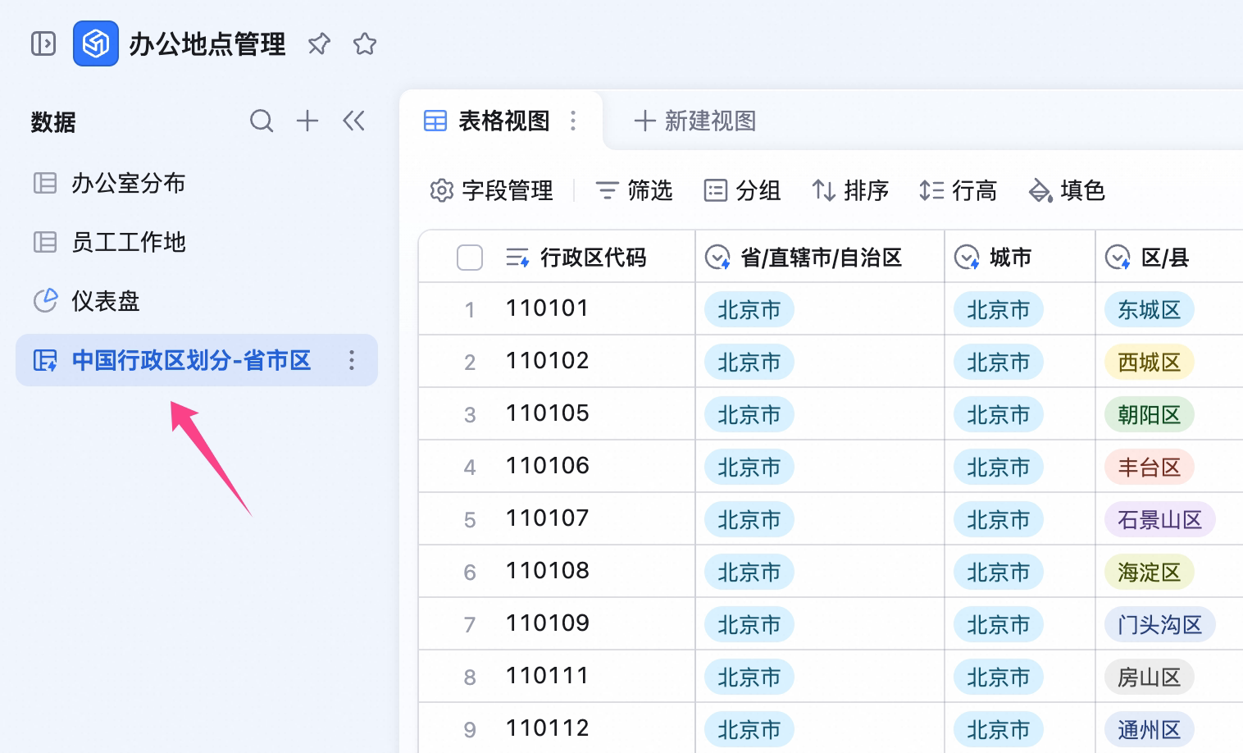Collapse the 数据 sidebar with double chevron
Screen dimensions: 1243x753
[353, 121]
